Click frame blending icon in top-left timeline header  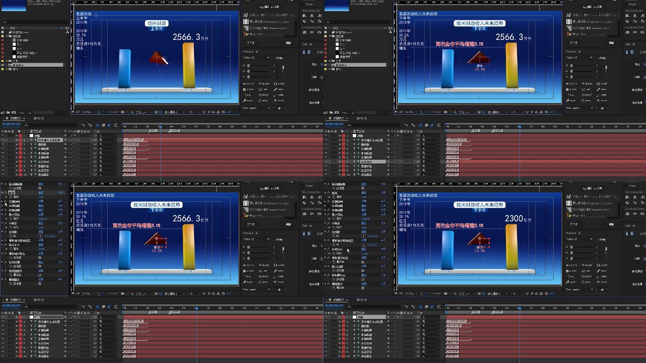pos(103,125)
